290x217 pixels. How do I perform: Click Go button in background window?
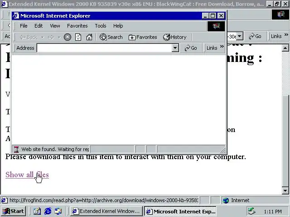coord(255,36)
